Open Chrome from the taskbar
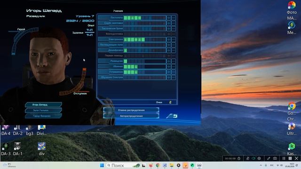Viewport: 301px width, 169px height. point(158,165)
